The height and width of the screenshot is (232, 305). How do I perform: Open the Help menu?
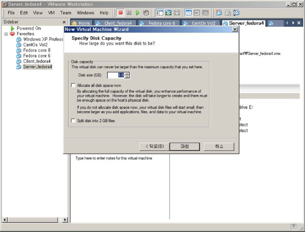104,13
